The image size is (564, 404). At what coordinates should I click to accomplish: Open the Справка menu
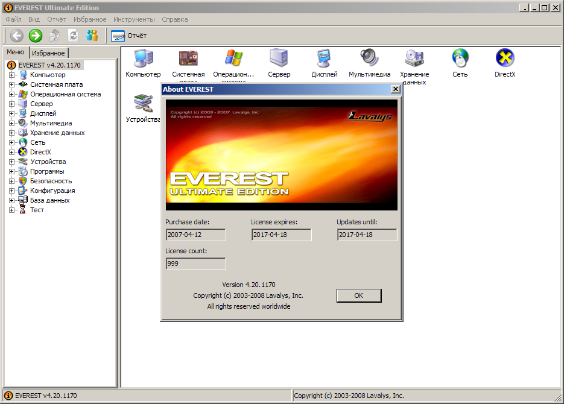coord(175,19)
